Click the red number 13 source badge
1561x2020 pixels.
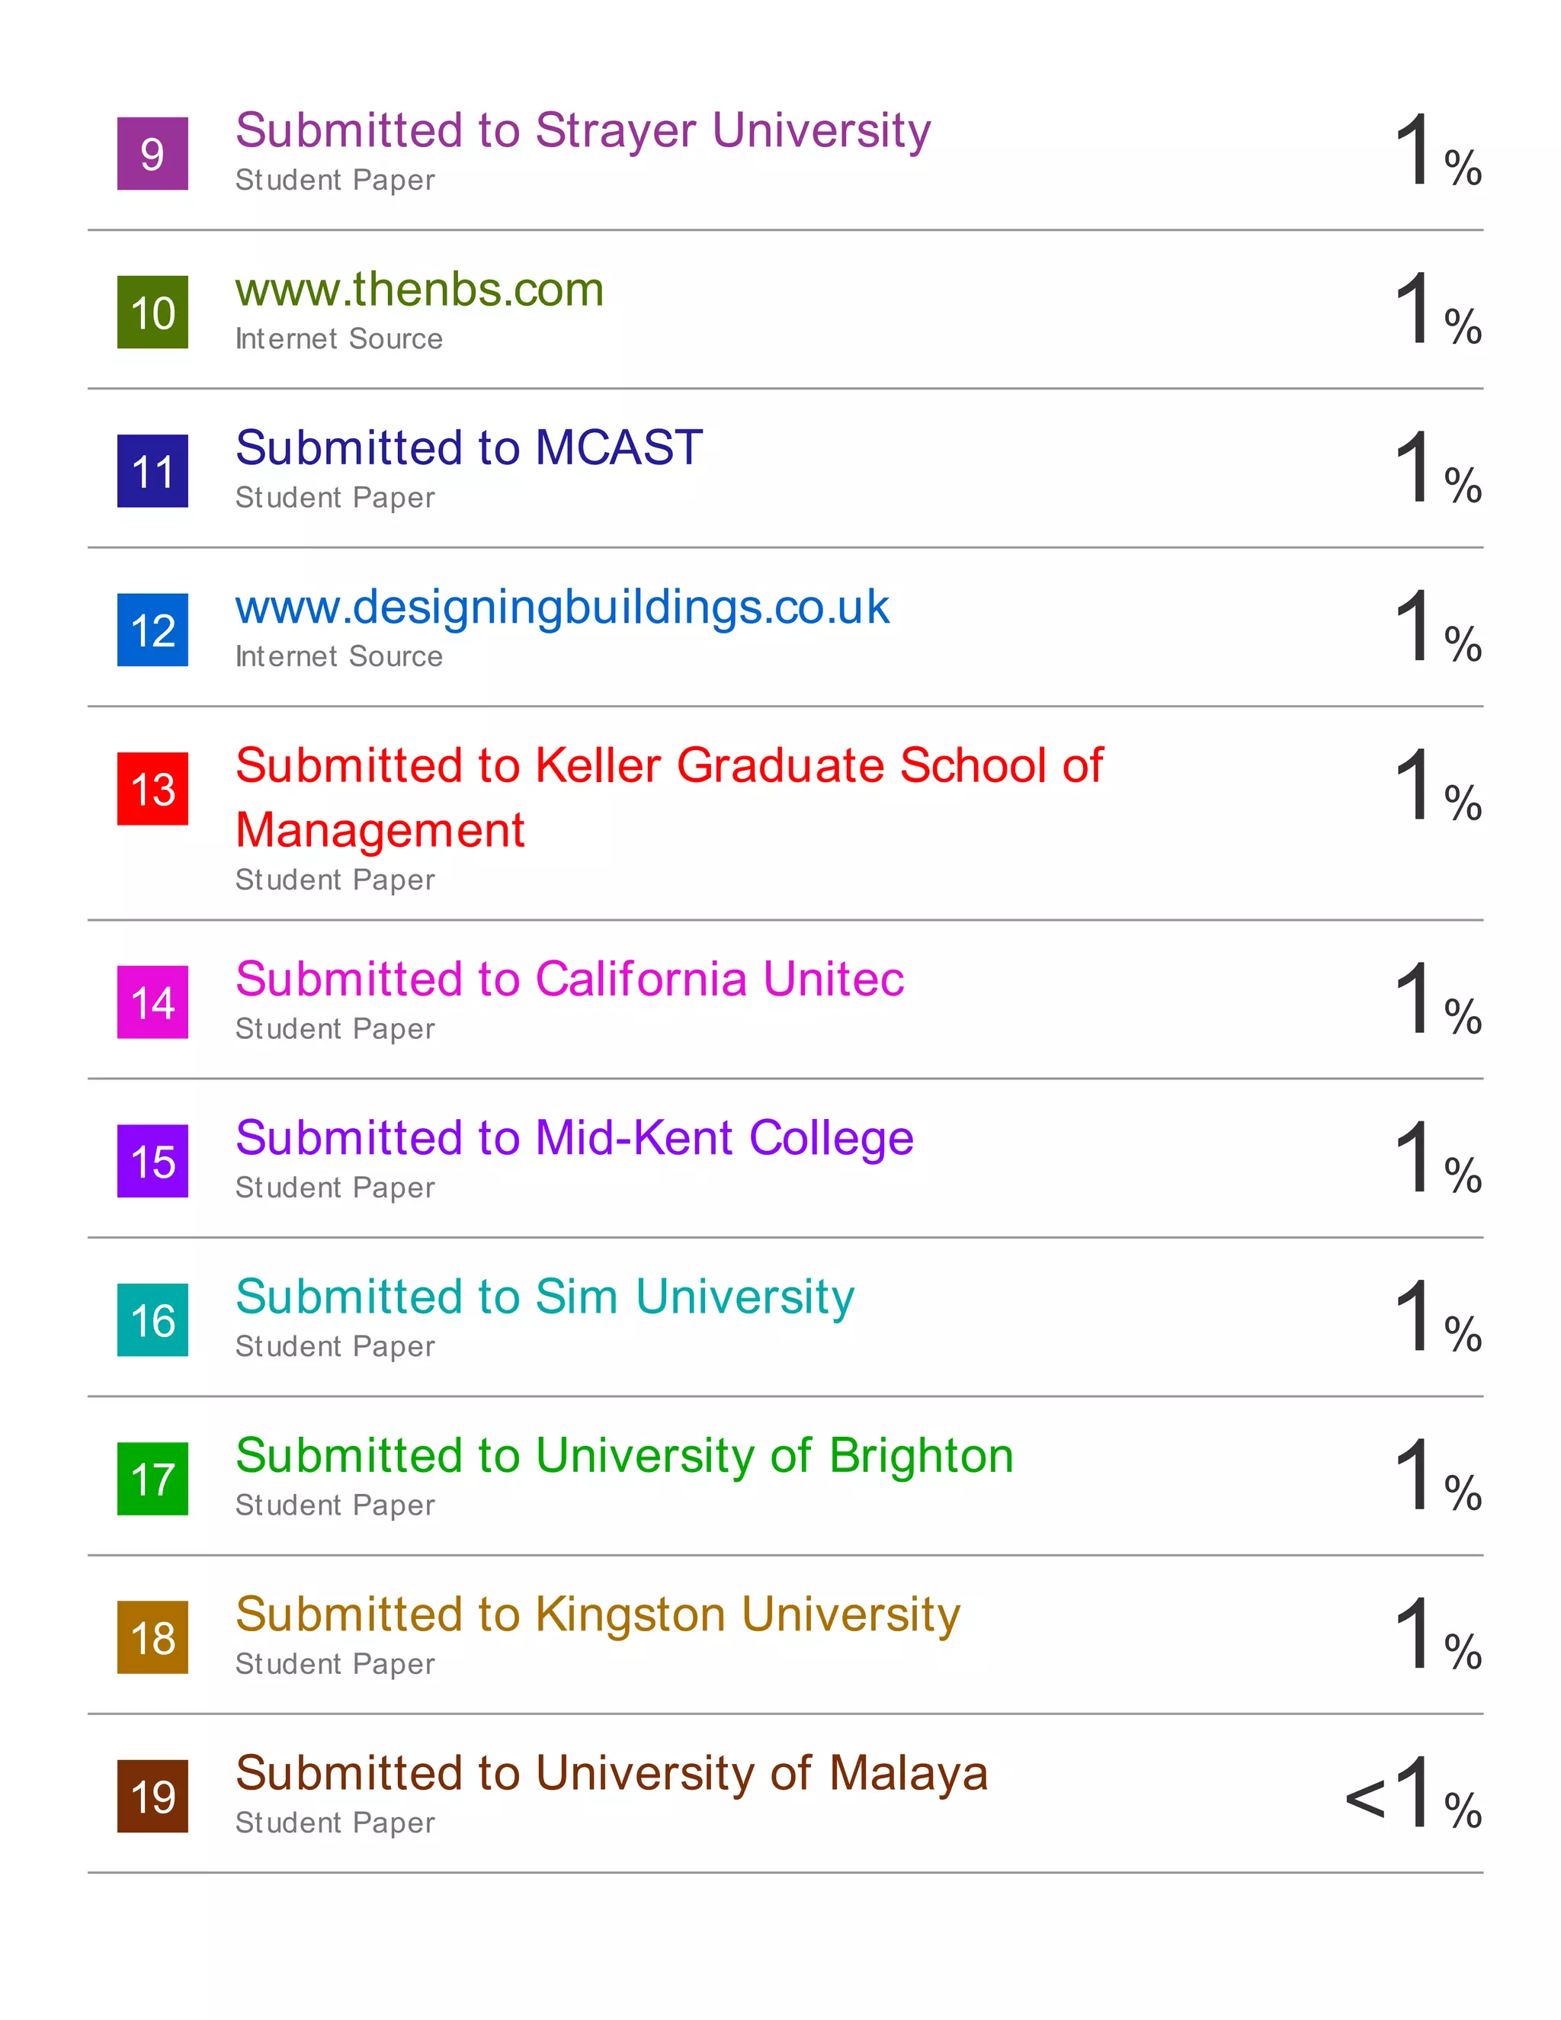(152, 789)
